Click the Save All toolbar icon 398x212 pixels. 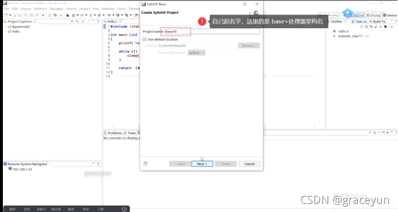[x=20, y=15]
